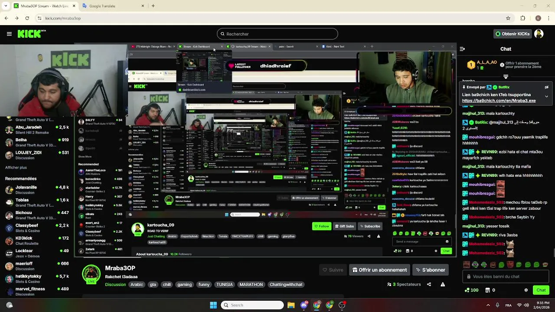This screenshot has height=312, width=555.
Task: Expand the chat leaderboard handle
Action: (506, 77)
